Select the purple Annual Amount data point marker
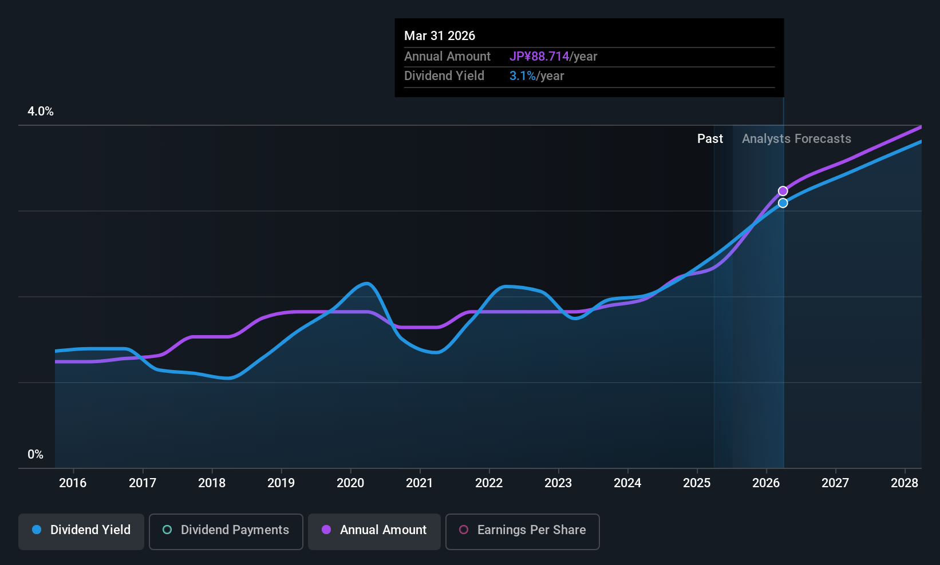 783,191
